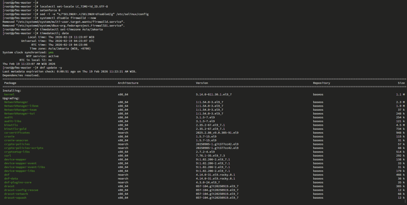The height and width of the screenshot is (205, 407).
Task: Click curl version 7.76.1-35.el9_7.3
Action: coord(210,156)
